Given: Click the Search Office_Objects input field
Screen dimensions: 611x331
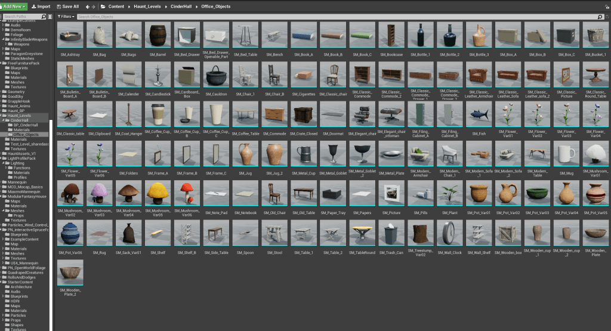Looking at the screenshot, I should point(334,17).
